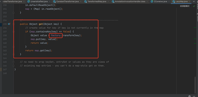The height and width of the screenshot is (97, 198).
Task: Click the comment 'create value for key' line
Action: pos(64,28)
